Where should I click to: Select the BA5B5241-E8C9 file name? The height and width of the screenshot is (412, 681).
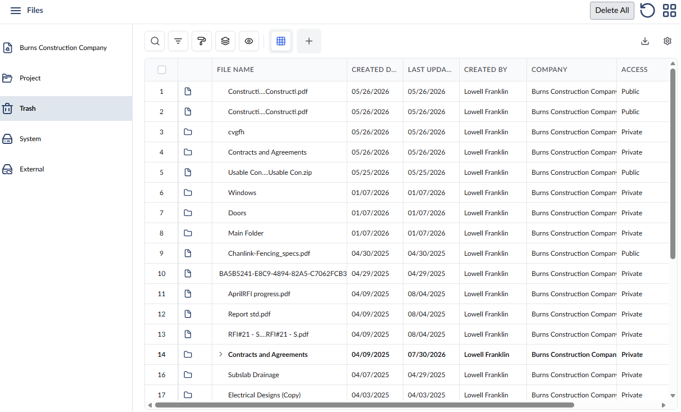[x=283, y=274]
